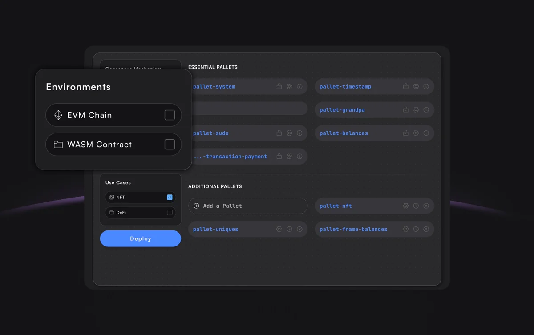
Task: Click the lock icon on pallet-timestamp
Action: (x=405, y=86)
